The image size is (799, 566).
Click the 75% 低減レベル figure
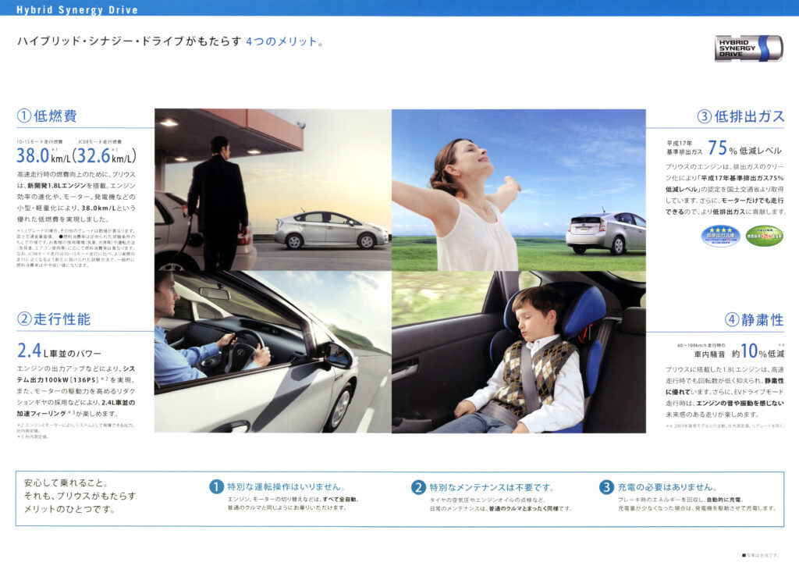pos(744,148)
